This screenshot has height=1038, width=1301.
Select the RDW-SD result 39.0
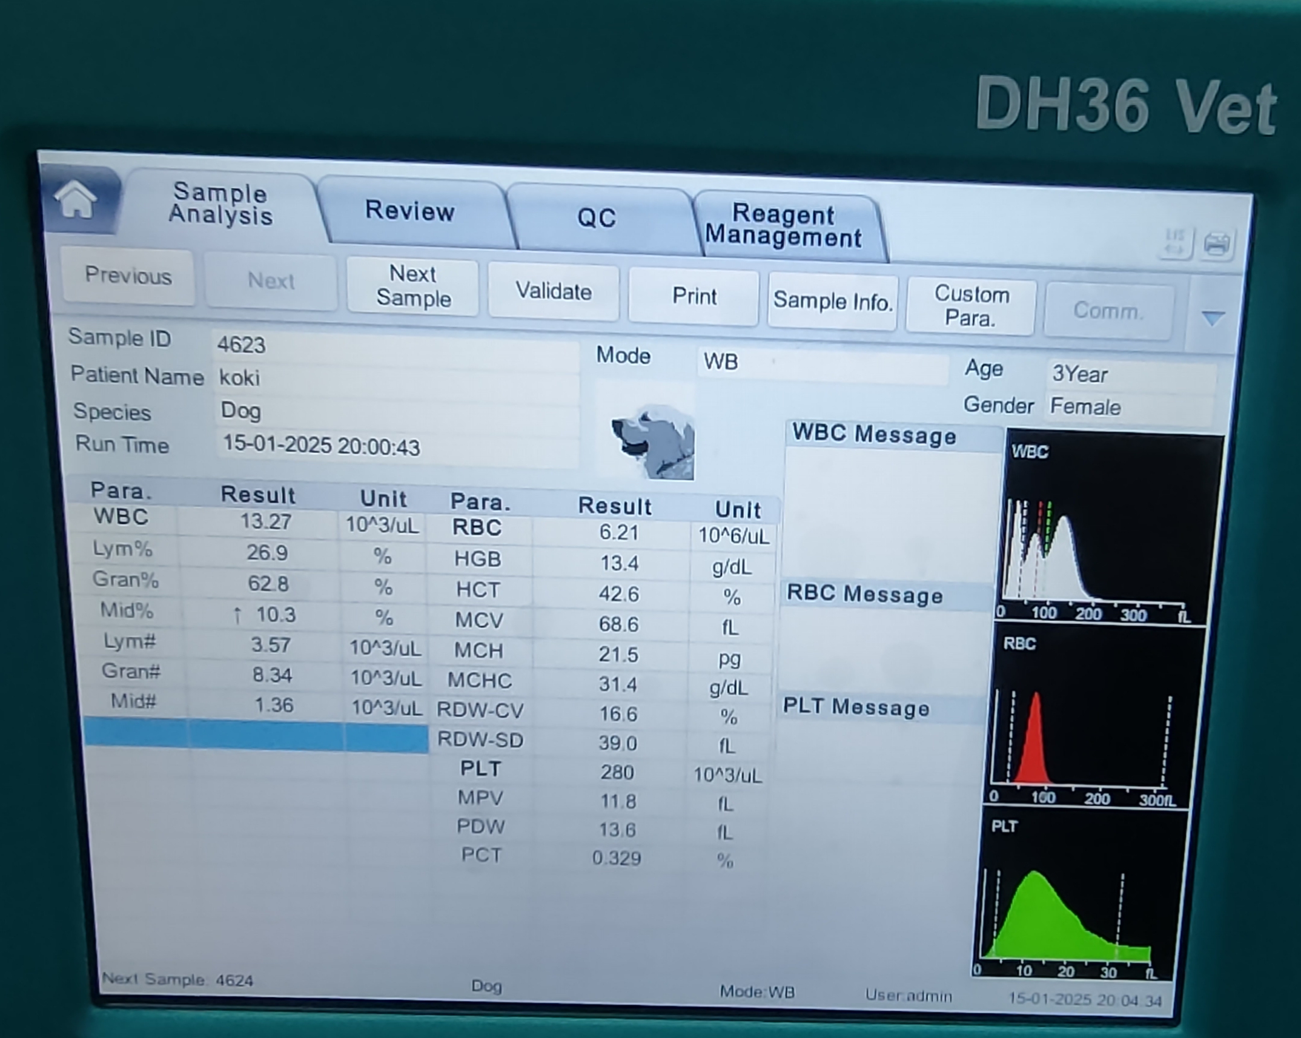coord(618,743)
